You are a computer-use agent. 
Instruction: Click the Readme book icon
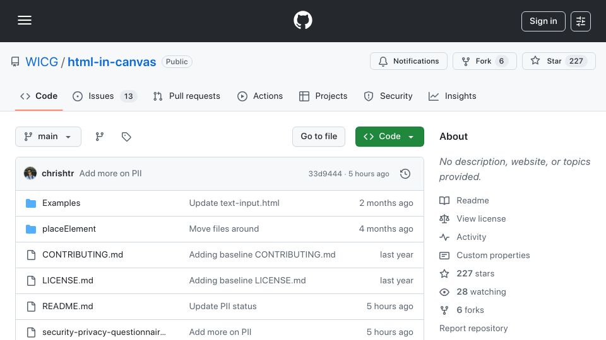tap(444, 200)
